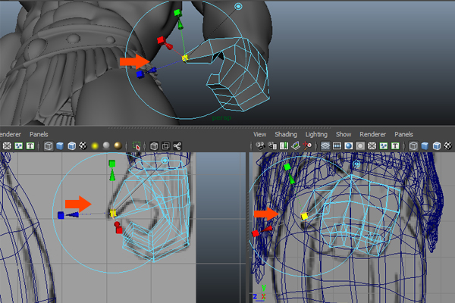The height and width of the screenshot is (303, 455).
Task: Toggle the Grid display in right panel
Action: pyautogui.click(x=325, y=145)
